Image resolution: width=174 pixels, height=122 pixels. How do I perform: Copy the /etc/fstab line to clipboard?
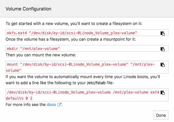[162, 93]
